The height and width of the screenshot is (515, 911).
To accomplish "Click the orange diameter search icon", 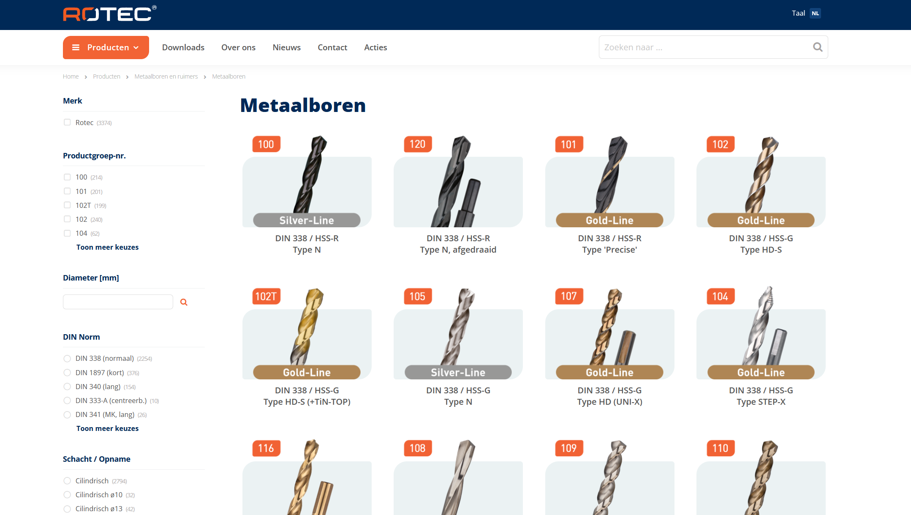I will coord(184,302).
